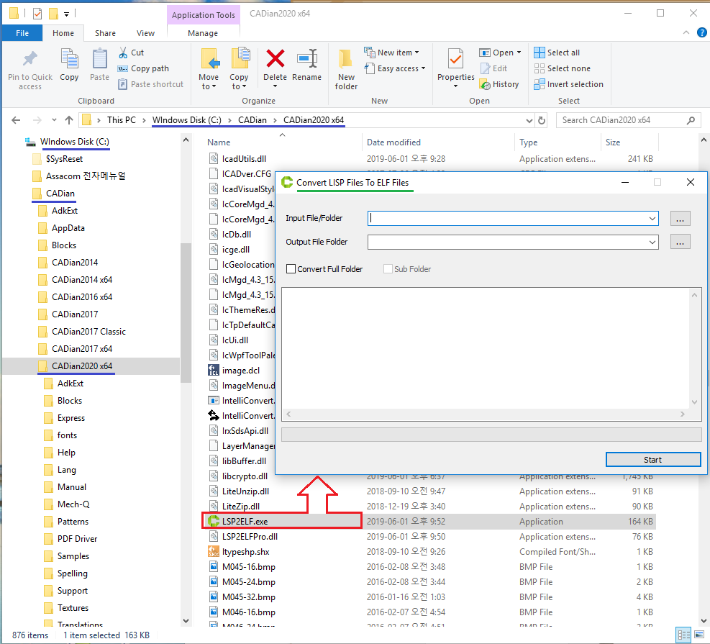Click the History icon

485,85
